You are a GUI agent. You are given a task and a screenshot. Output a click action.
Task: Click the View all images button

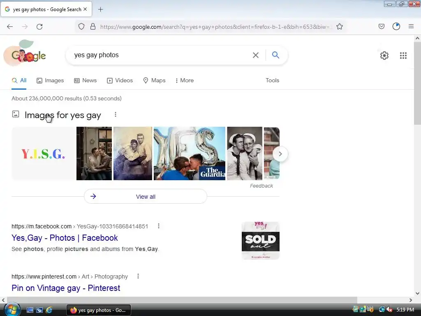[x=146, y=196]
